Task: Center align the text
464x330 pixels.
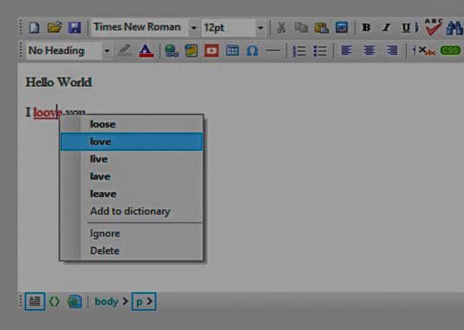Action: (369, 50)
